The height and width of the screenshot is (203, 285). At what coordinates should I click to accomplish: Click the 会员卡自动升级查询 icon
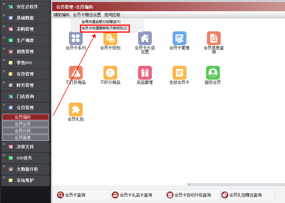click(x=170, y=195)
